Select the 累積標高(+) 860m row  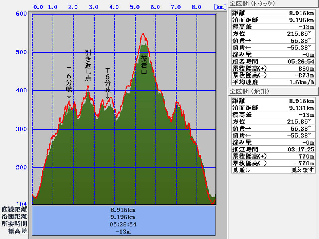pos(273,68)
